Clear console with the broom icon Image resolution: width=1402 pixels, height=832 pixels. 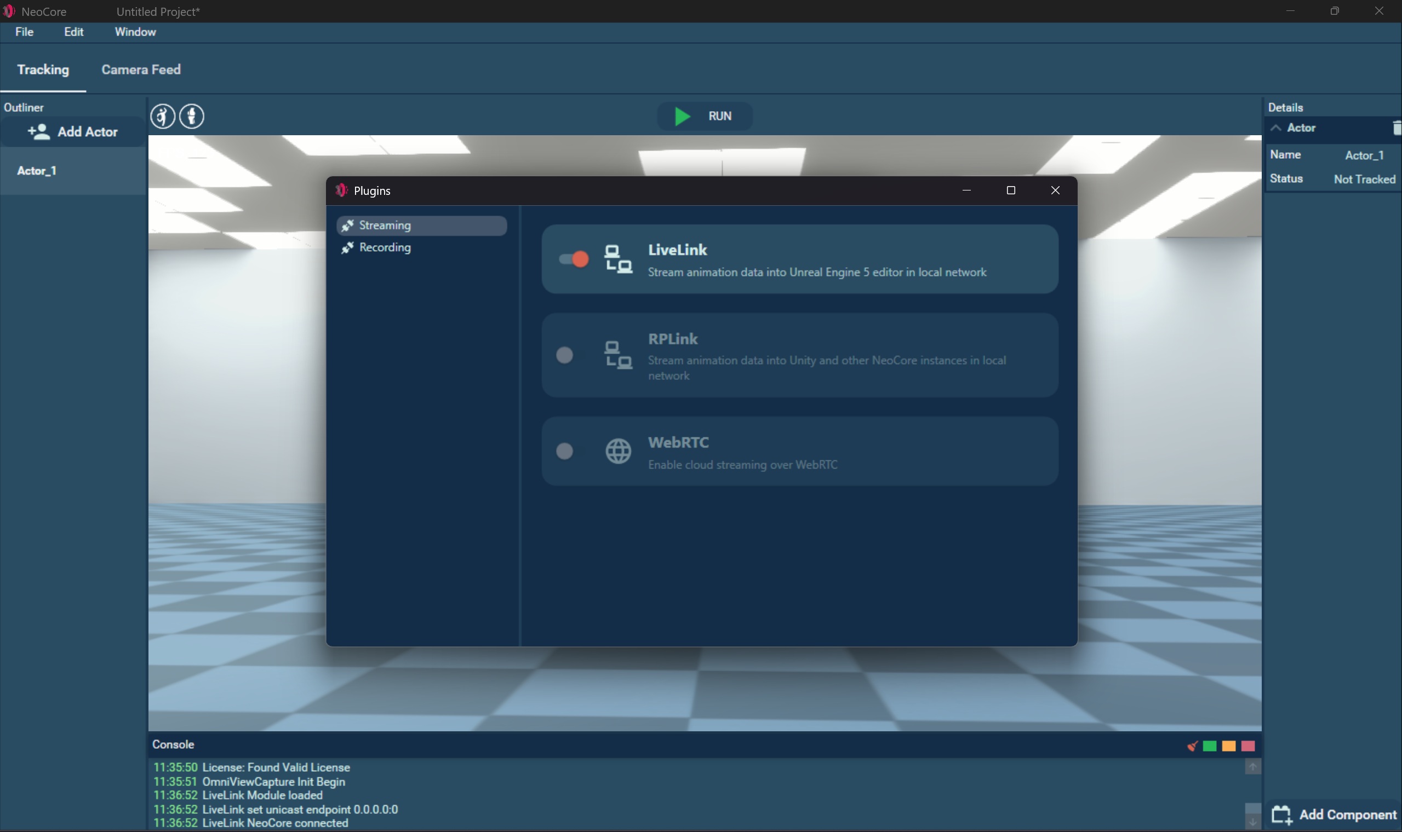[x=1192, y=746]
